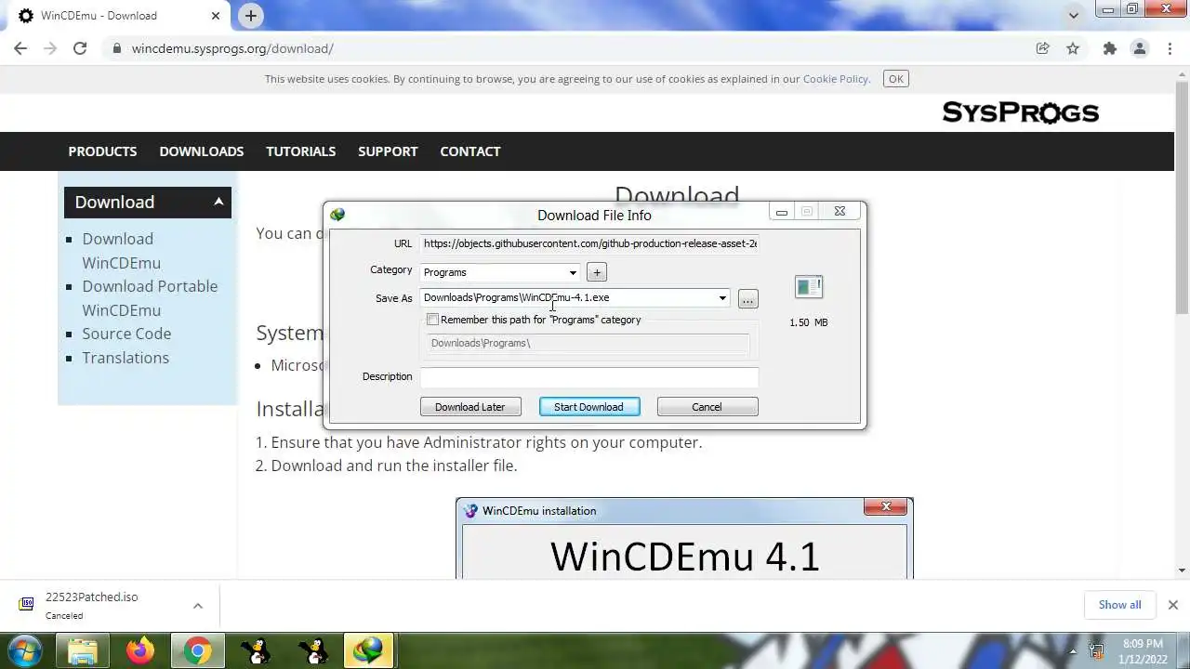Screen dimensions: 1190x669
Task: Open the SUPPORT menu
Action: coord(388,151)
